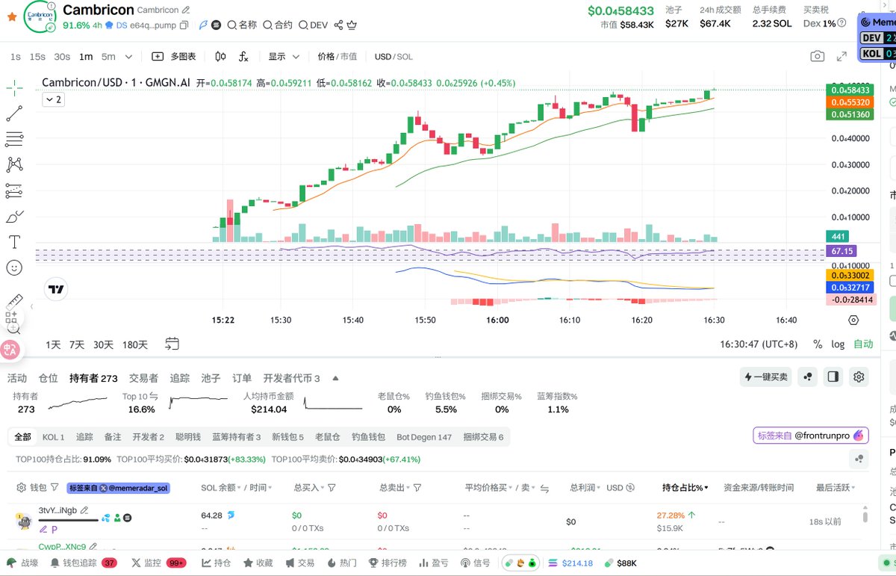Viewport: 896px width, 576px height.
Task: Switch to the 池子 pool tab
Action: [x=211, y=378]
